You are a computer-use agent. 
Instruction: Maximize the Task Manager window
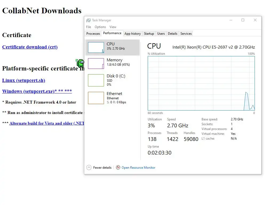(x=243, y=20)
